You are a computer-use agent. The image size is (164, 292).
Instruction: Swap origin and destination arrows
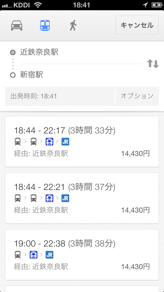coord(153,64)
